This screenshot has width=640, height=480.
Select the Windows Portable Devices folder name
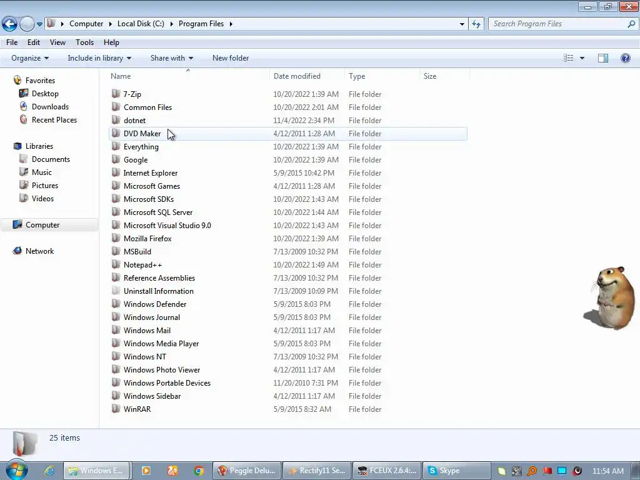(x=167, y=383)
